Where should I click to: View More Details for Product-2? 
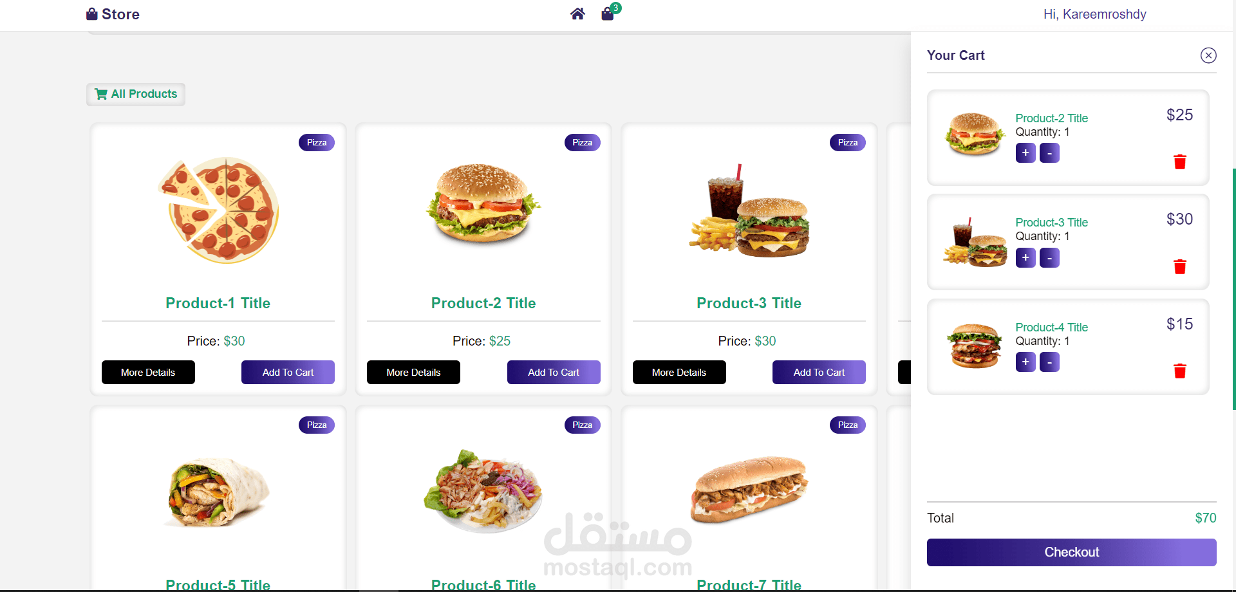[413, 372]
